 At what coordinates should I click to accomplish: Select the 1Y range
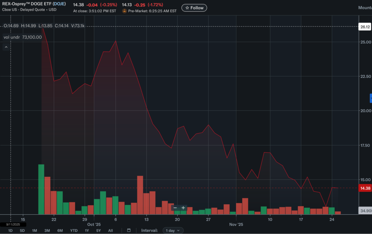tap(87, 230)
